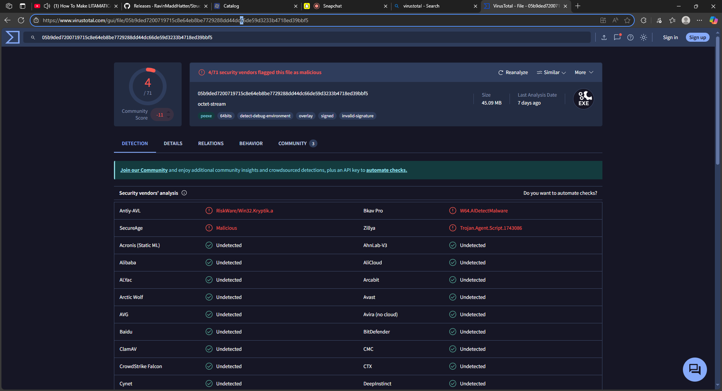Open the floating chat support button
722x391 pixels.
click(x=695, y=369)
